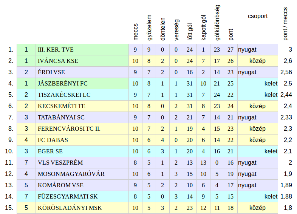
Task: Click the 'gólkülönbség' column header
Action: pyautogui.click(x=217, y=23)
